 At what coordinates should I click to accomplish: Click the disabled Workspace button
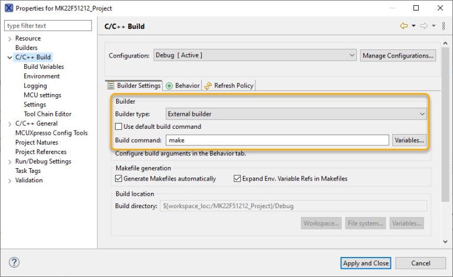[321, 223]
